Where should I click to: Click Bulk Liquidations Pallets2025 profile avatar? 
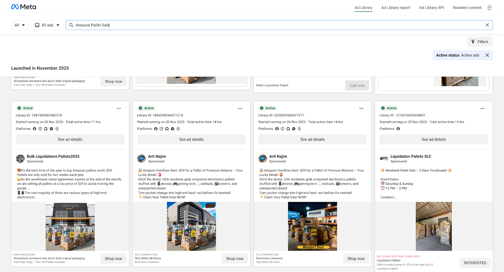[20, 159]
